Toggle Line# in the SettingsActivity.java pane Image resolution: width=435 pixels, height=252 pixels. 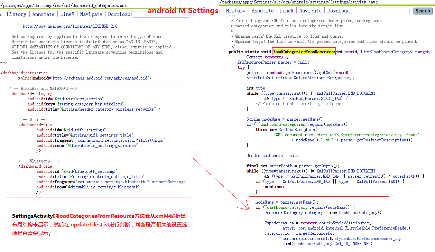pos(286,11)
